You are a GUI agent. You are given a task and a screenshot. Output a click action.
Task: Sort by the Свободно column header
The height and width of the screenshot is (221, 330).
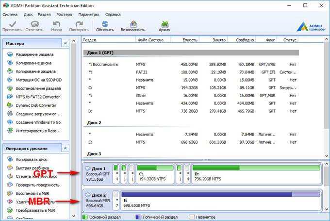[x=242, y=40]
